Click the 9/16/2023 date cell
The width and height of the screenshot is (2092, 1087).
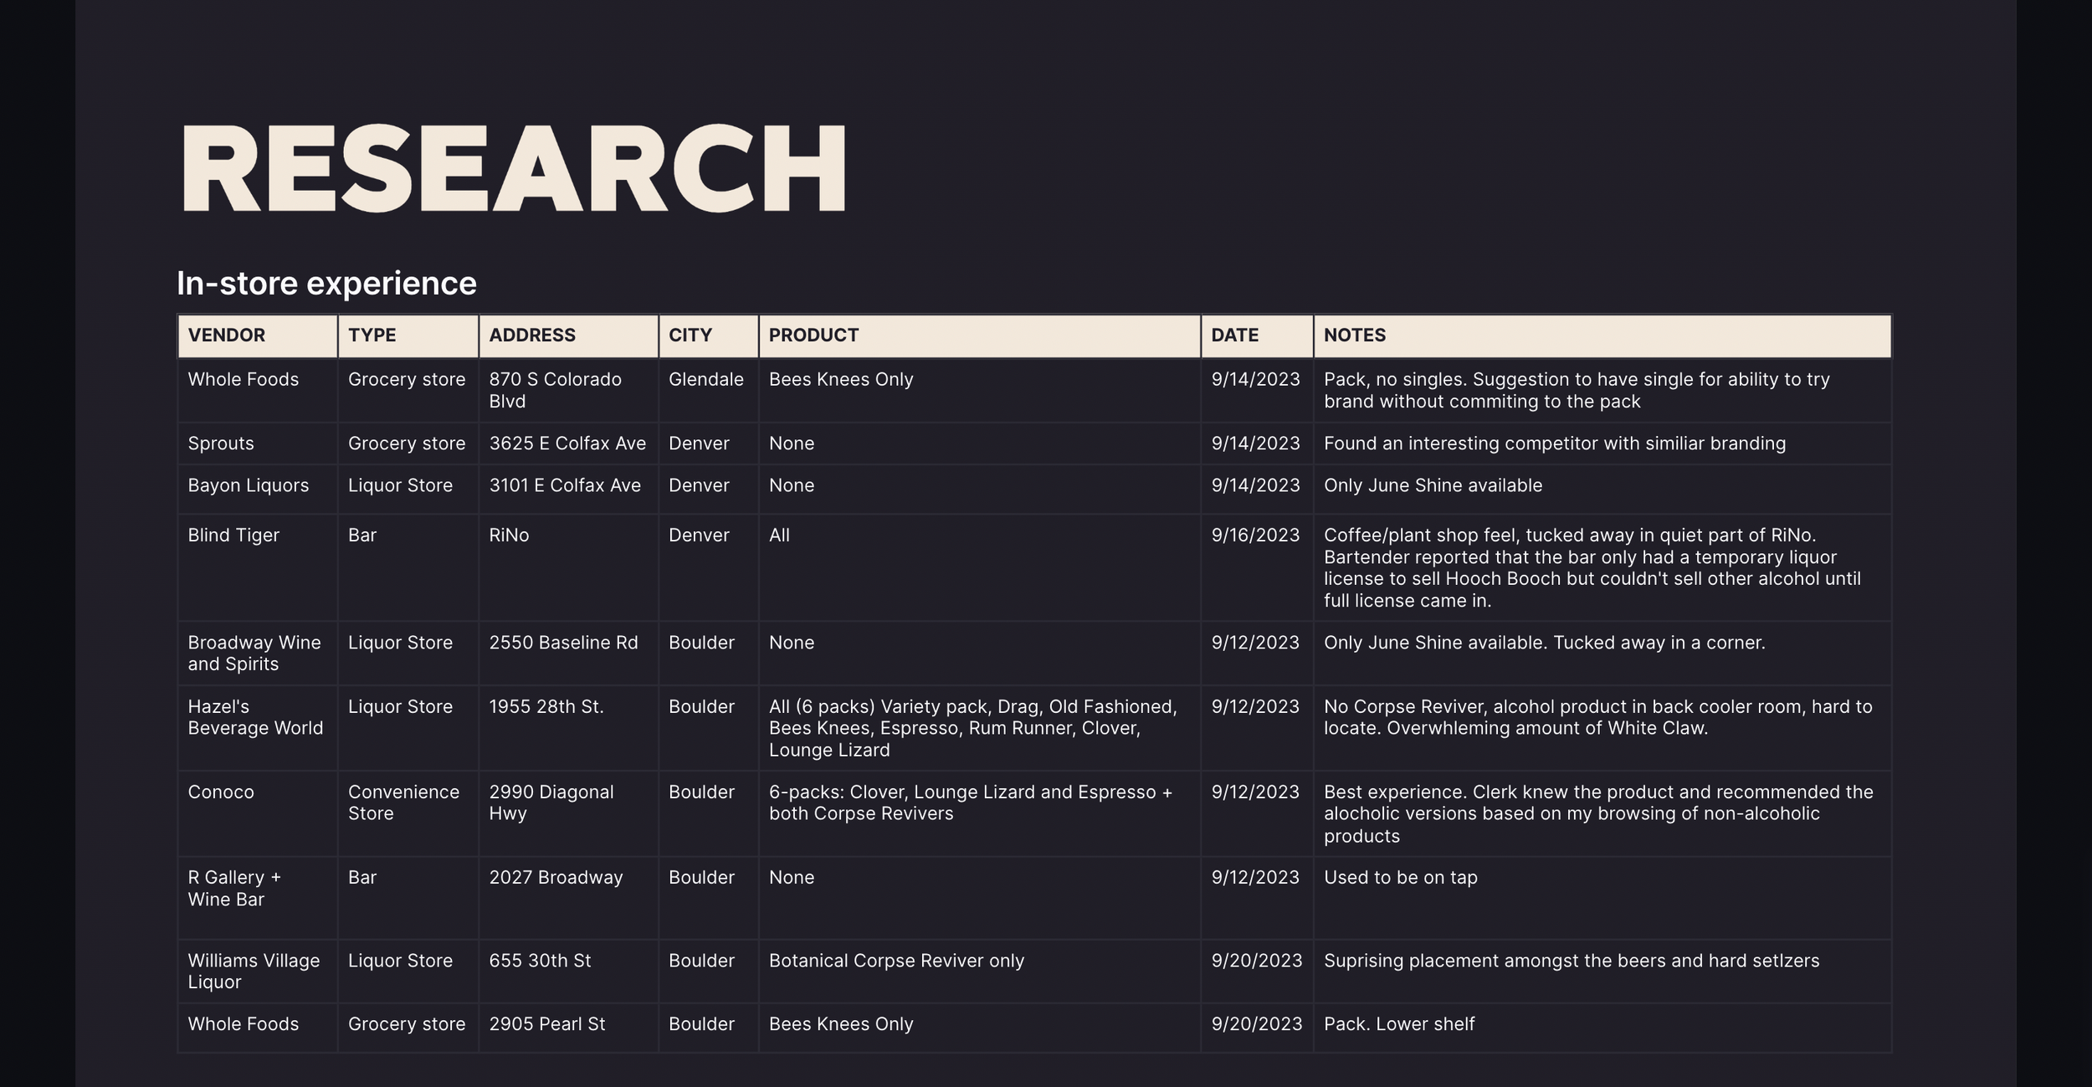point(1258,567)
